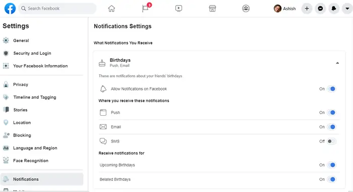Click the Create plus icon
This screenshot has width=353, height=192.
307,9
